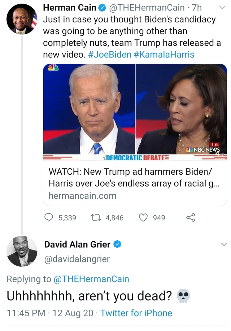231x331 pixels.
Task: Click the Herman Cain display name
Action: [x=70, y=8]
